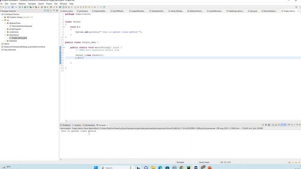301x169 pixels.
Task: Open the Run menu
Action: tap(56, 4)
